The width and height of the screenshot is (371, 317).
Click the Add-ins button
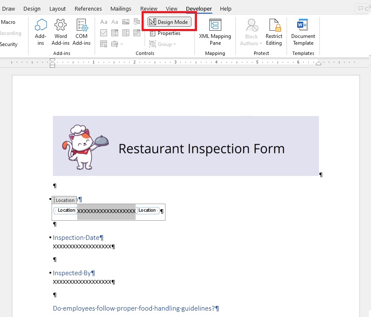(41, 32)
